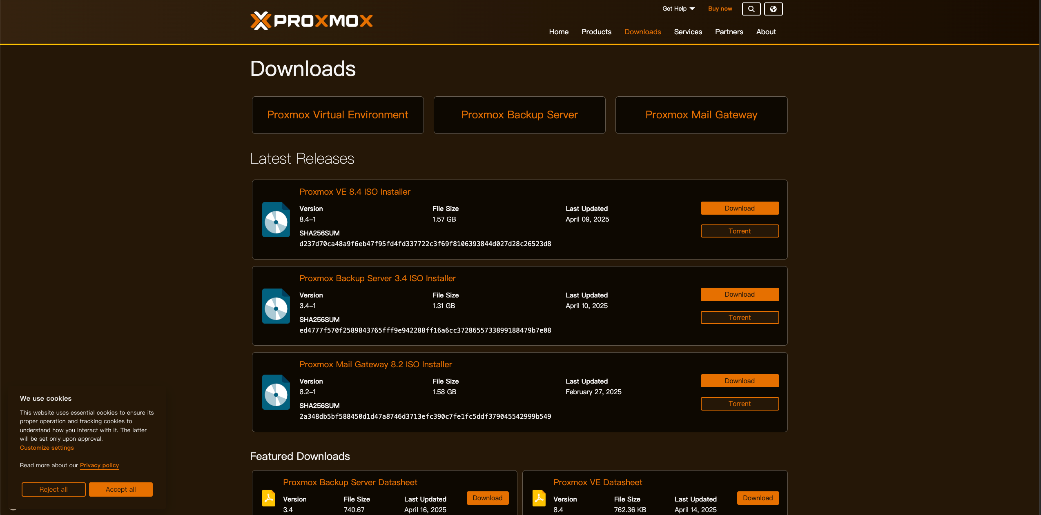Click Torrent for Backup Server 3.4 ISO
1041x515 pixels.
pyautogui.click(x=739, y=317)
